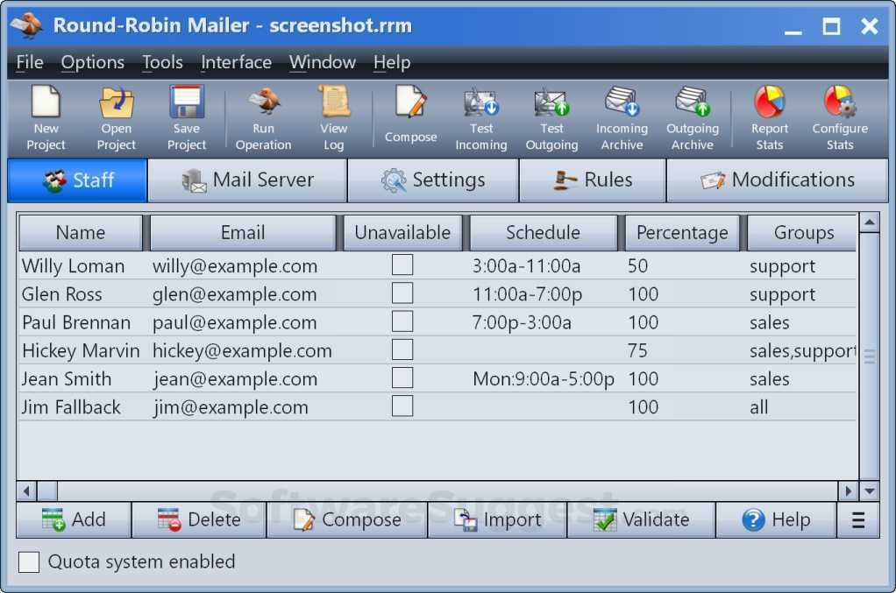This screenshot has width=896, height=593.
Task: Click the horizontal scrollbar thumb
Action: [47, 491]
